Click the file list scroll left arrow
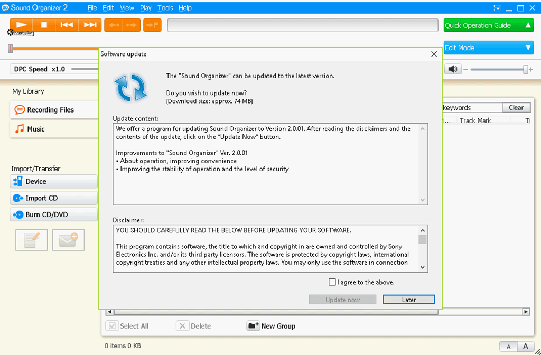This screenshot has height=355, width=541. 110,312
